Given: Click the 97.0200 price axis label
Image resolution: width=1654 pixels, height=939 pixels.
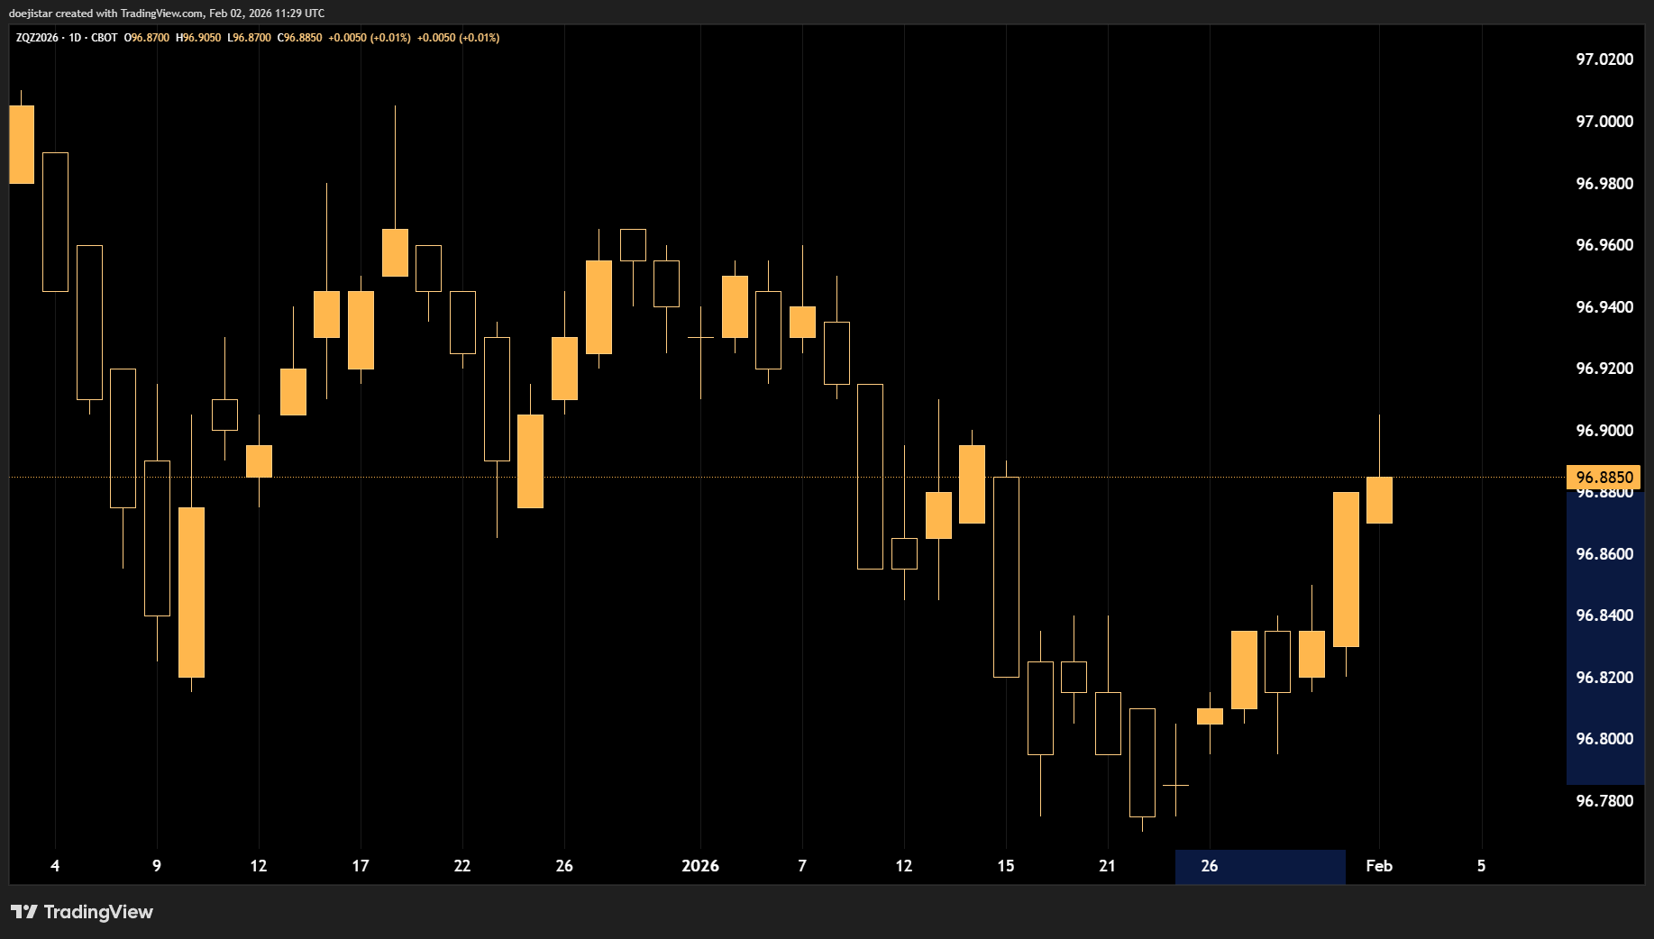Looking at the screenshot, I should tap(1604, 59).
